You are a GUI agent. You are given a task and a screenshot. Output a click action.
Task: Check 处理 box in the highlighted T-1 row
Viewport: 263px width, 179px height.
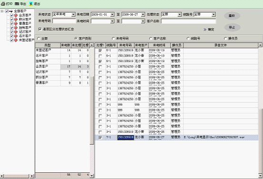[x=100, y=138]
